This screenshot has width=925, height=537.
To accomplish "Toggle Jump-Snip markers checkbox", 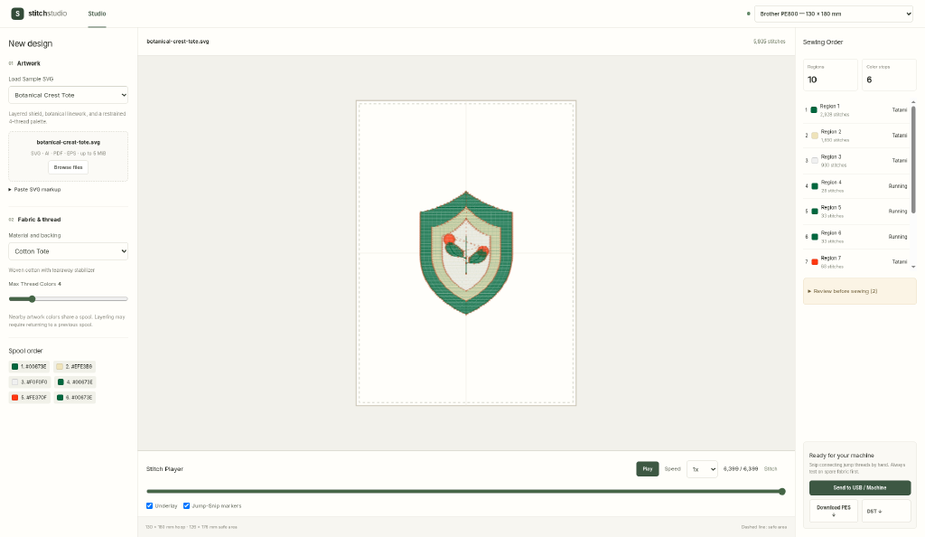I will pyautogui.click(x=186, y=505).
